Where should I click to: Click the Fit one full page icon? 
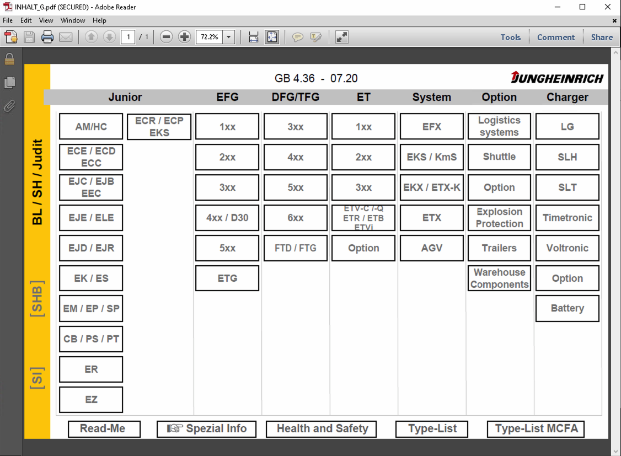[x=272, y=37]
